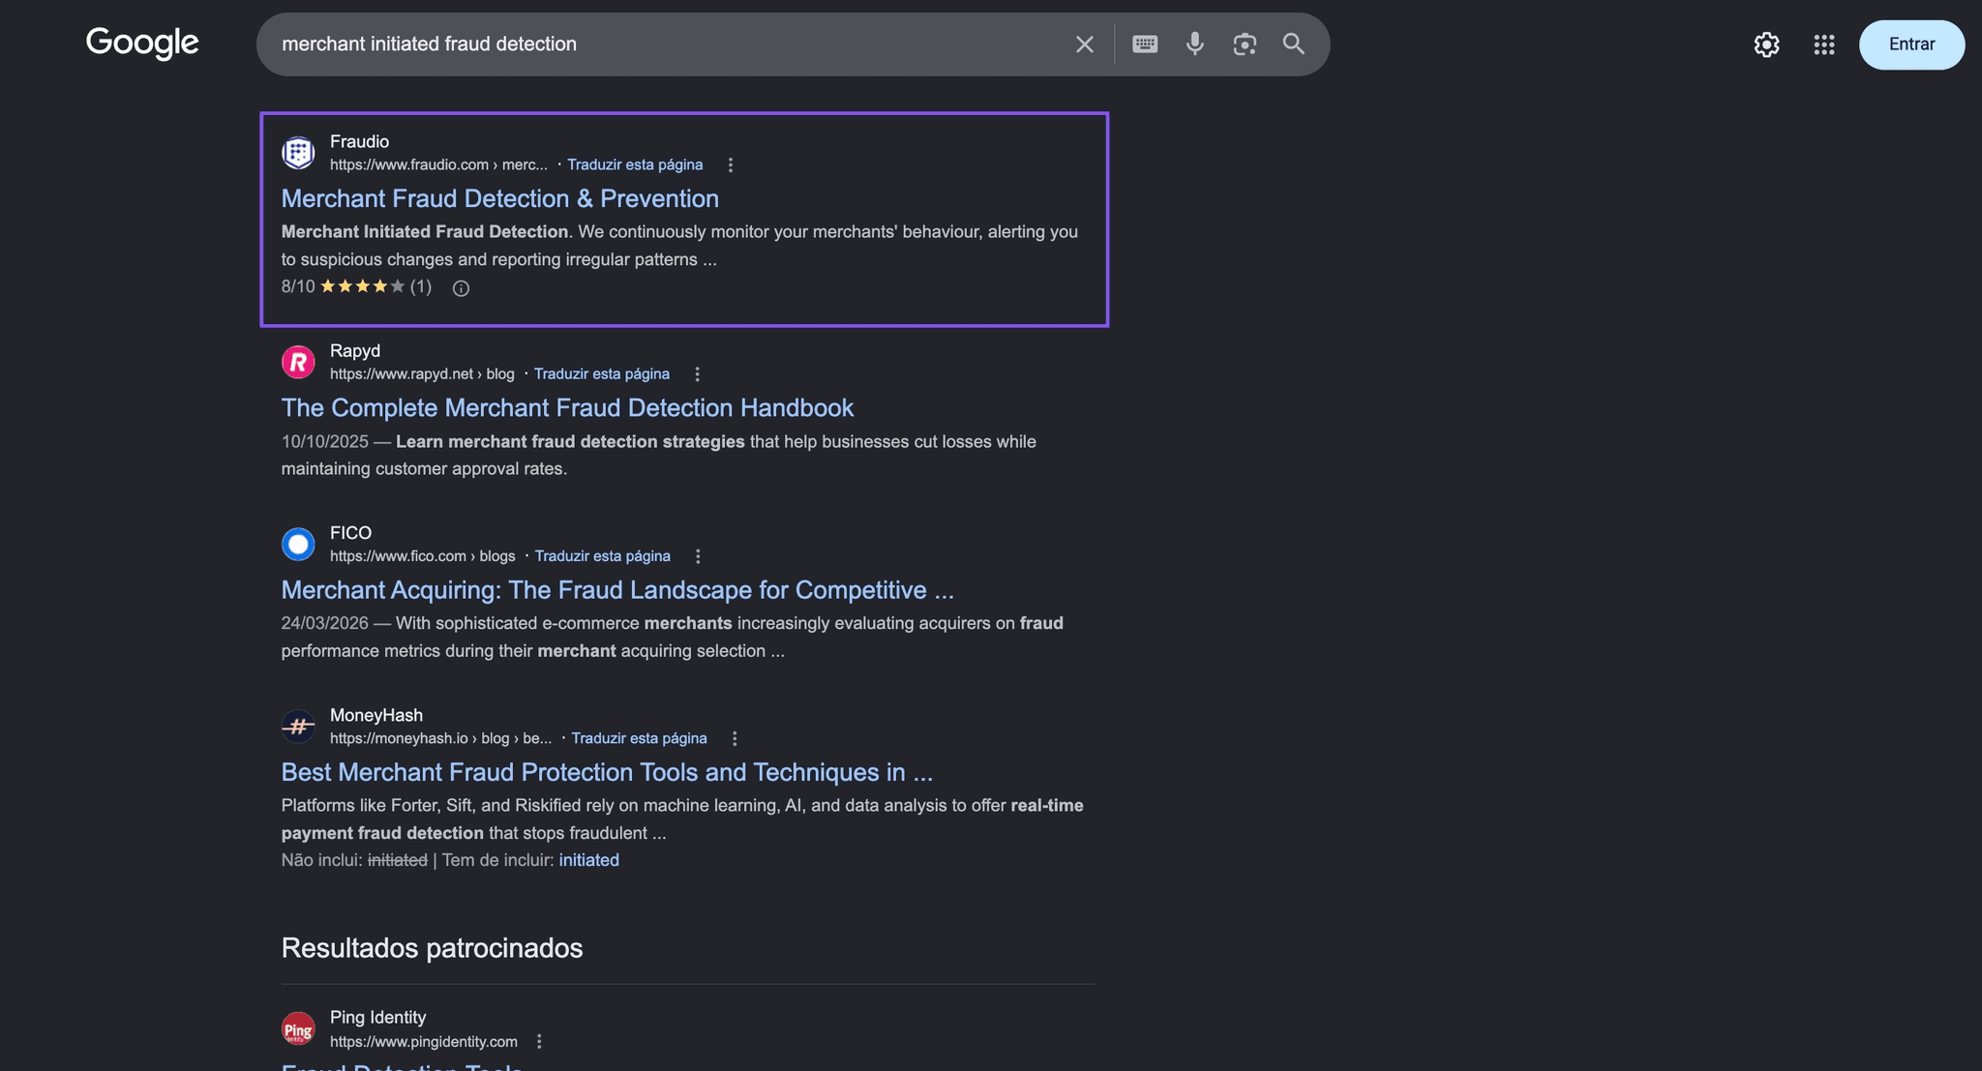Click the magnifying glass search button

tap(1294, 44)
